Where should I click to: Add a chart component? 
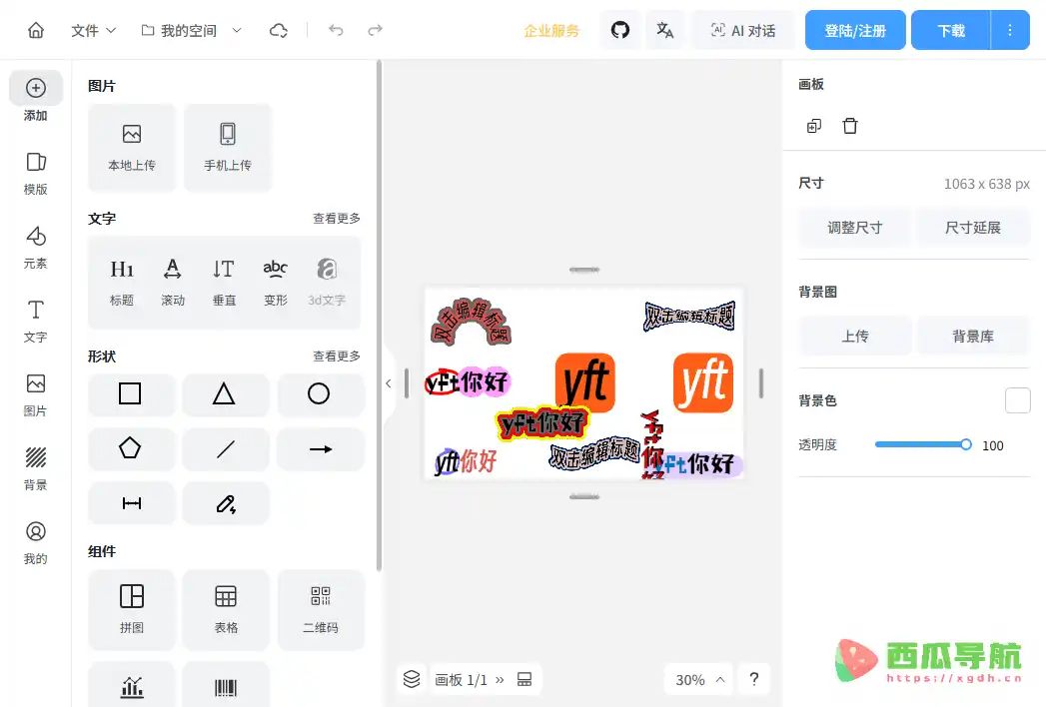tap(132, 686)
